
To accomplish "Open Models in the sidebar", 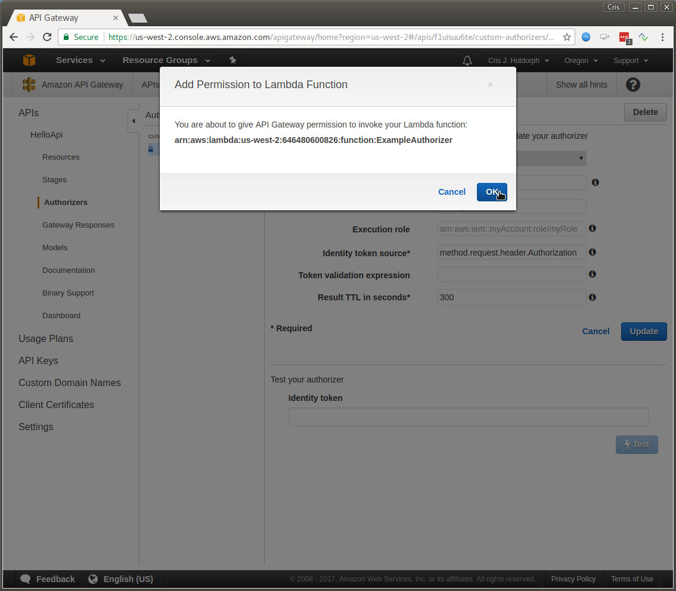I will click(55, 248).
